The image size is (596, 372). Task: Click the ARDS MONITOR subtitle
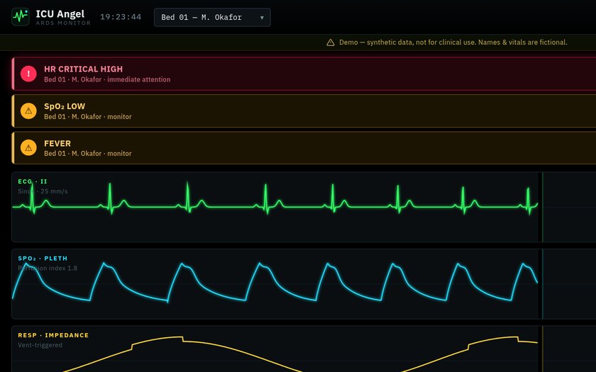(x=63, y=23)
